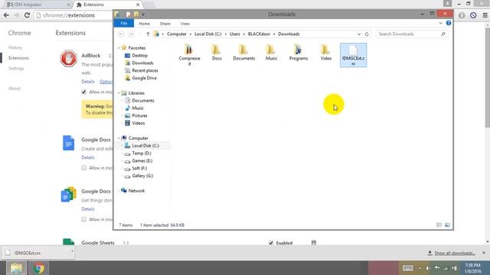Open Chrome from the taskbar
This screenshot has width=490, height=275.
point(39,268)
